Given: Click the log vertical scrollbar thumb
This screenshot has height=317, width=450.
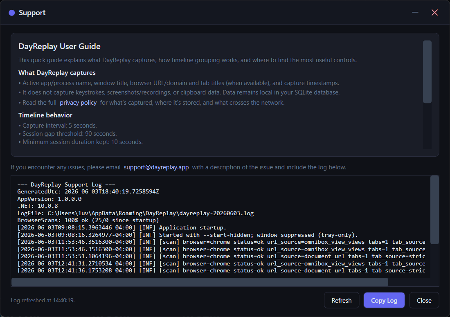Looking at the screenshot, I should point(435,210).
